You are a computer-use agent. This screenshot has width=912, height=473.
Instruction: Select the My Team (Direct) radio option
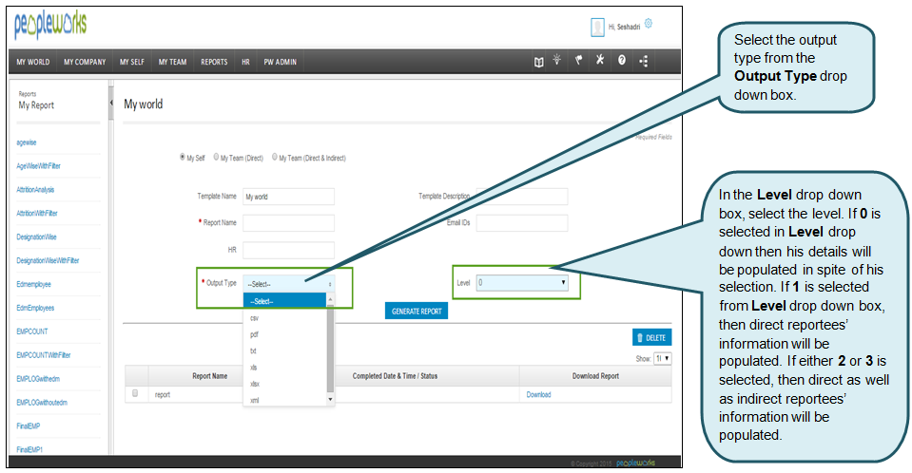point(218,158)
